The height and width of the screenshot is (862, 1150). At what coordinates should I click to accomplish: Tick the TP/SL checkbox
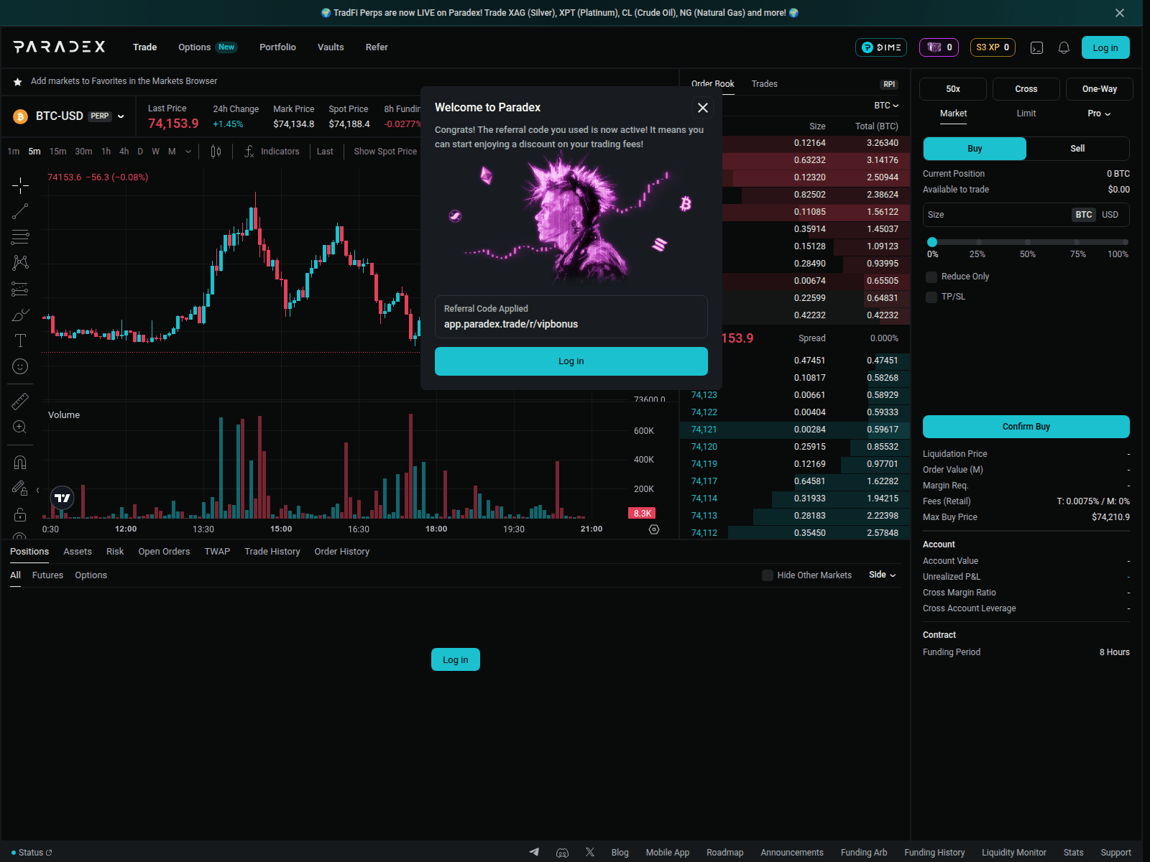coord(931,297)
